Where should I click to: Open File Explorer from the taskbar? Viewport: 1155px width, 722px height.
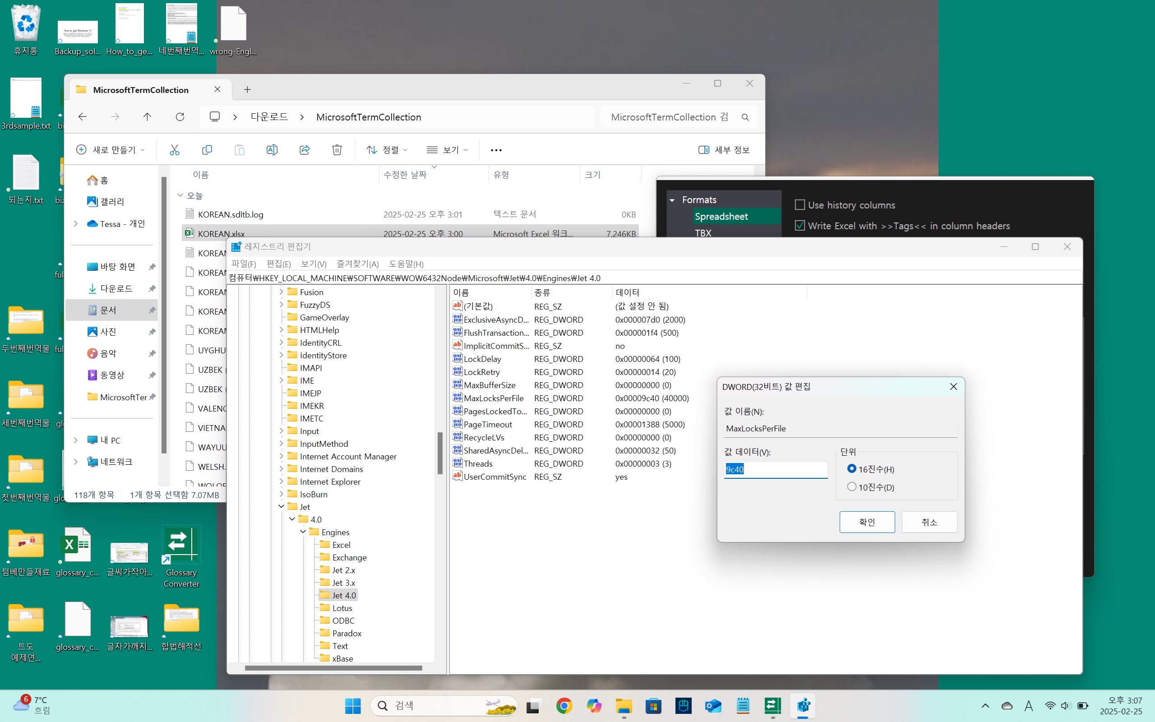[x=624, y=706]
